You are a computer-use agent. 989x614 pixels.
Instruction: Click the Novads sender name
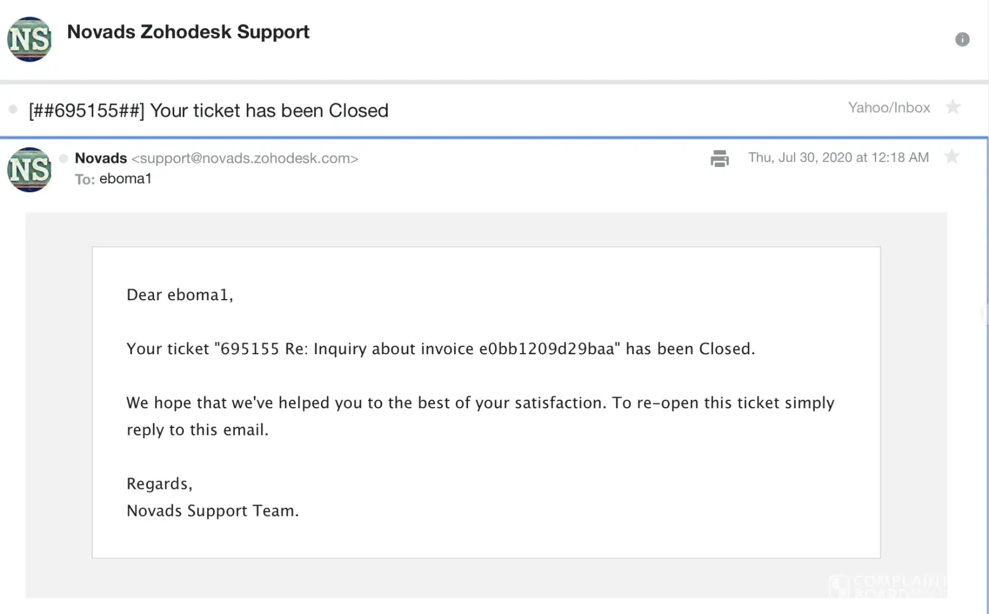(101, 158)
